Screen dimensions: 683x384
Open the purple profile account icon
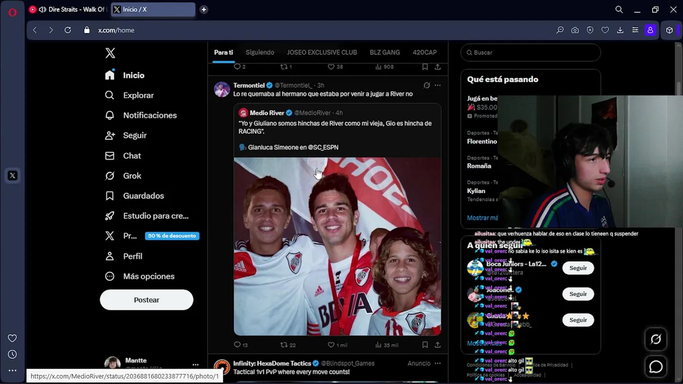[x=650, y=30]
